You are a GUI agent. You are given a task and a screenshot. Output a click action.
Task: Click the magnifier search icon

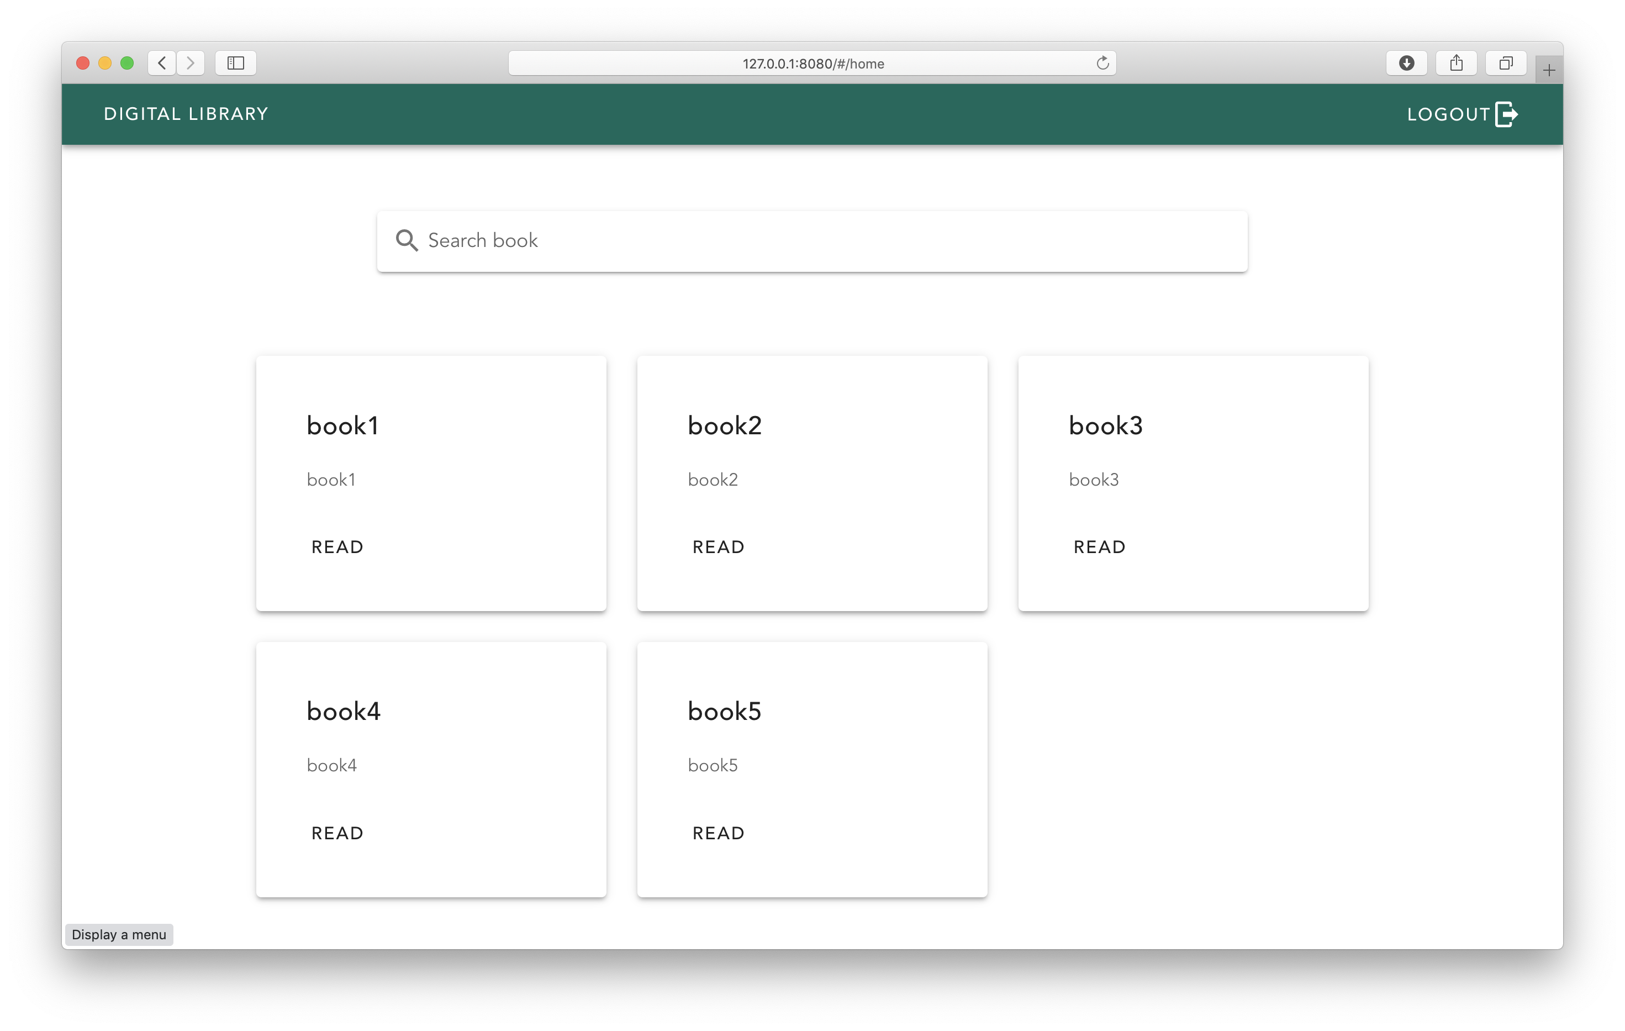(x=407, y=240)
